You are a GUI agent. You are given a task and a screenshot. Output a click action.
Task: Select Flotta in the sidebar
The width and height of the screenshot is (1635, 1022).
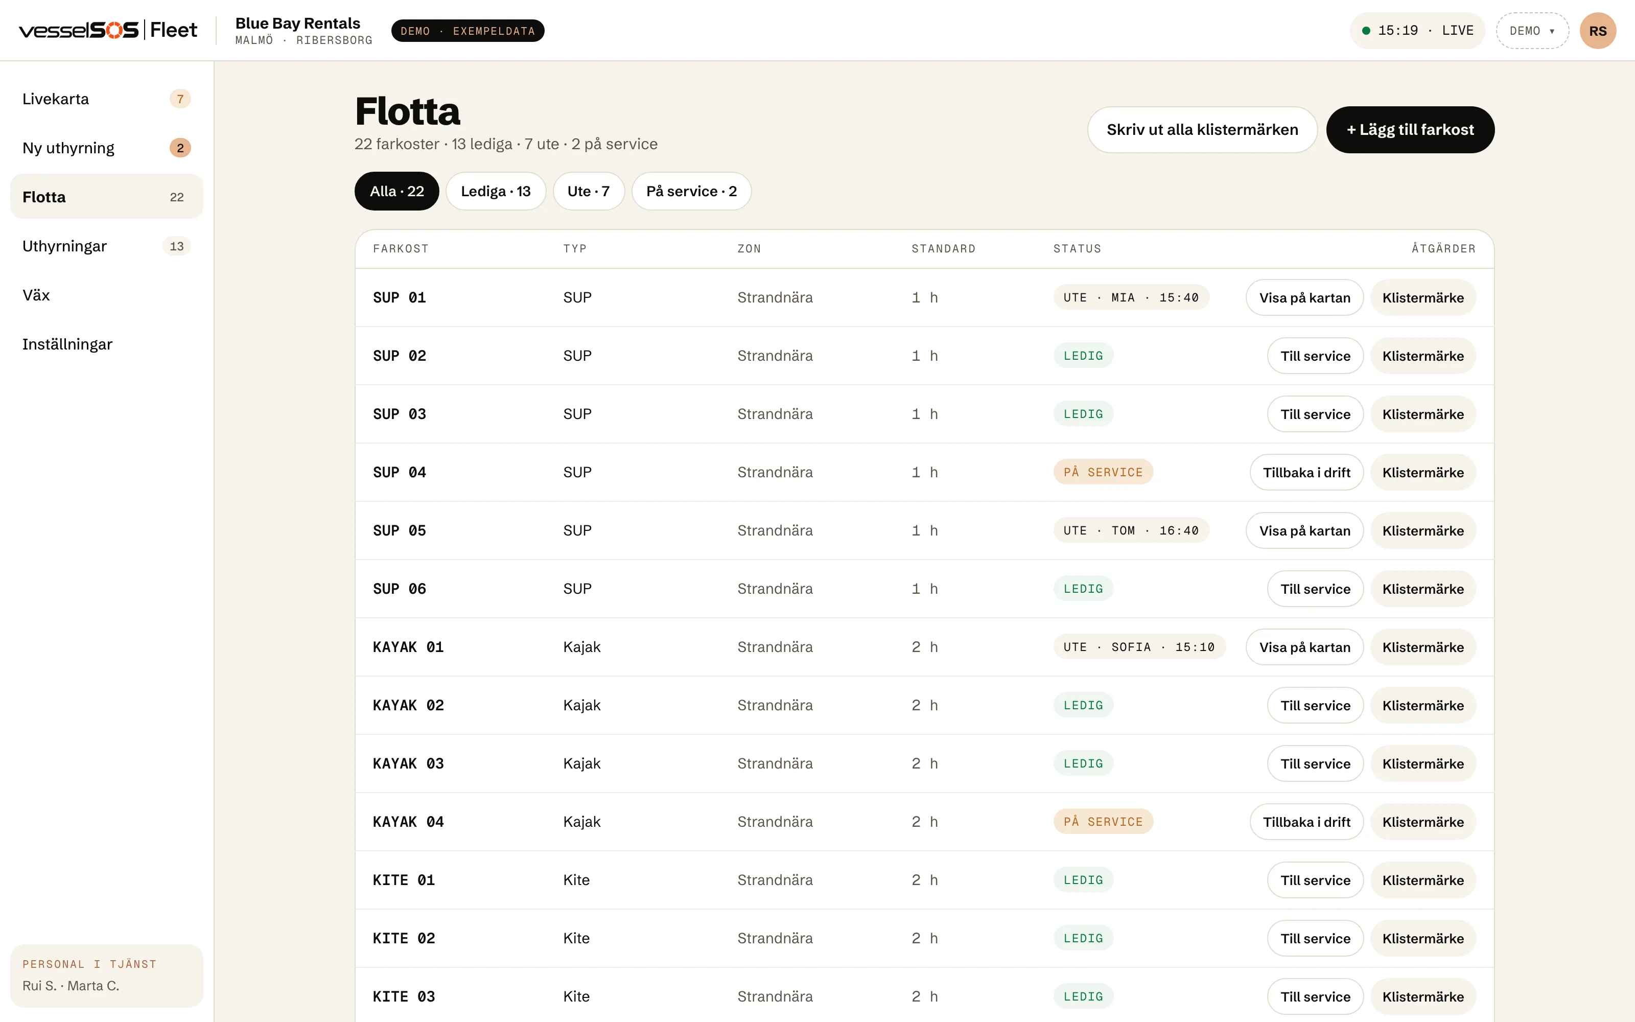[x=107, y=197]
